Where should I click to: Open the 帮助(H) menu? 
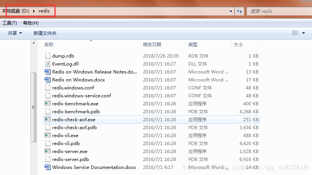31,23
